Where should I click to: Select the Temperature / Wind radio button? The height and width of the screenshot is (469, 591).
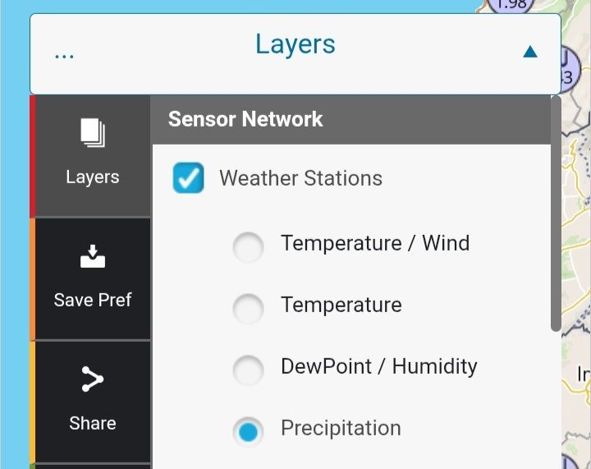tap(249, 246)
